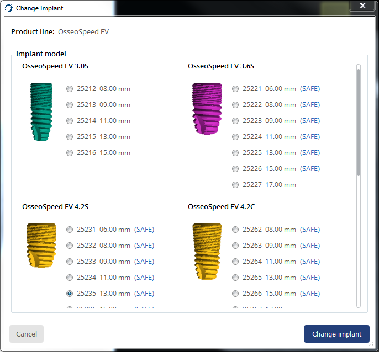Click the selected 25235 13.00 mm radio
Image resolution: width=379 pixels, height=352 pixels.
[70, 294]
